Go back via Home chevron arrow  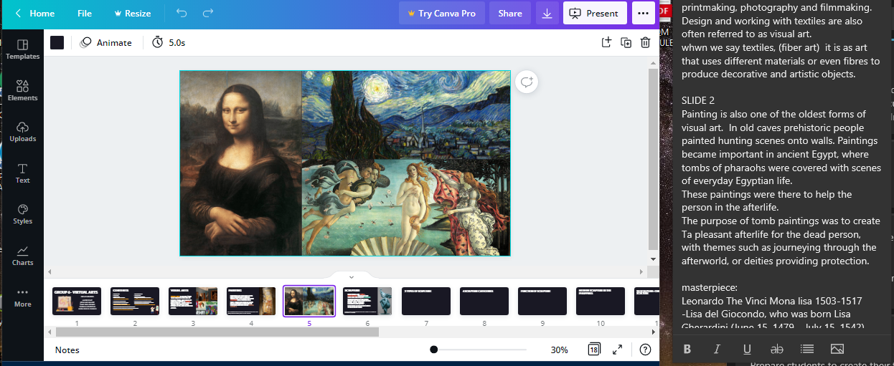click(18, 13)
